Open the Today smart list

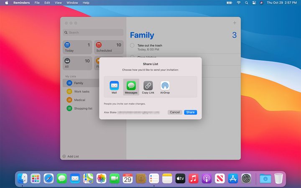(77, 47)
